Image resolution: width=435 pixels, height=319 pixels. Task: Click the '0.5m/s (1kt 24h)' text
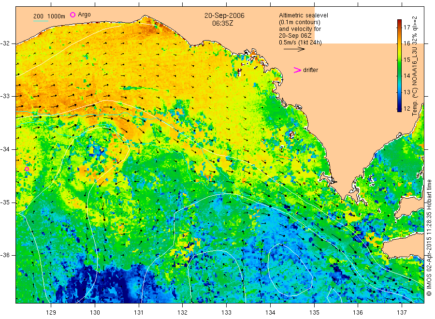pyautogui.click(x=301, y=43)
